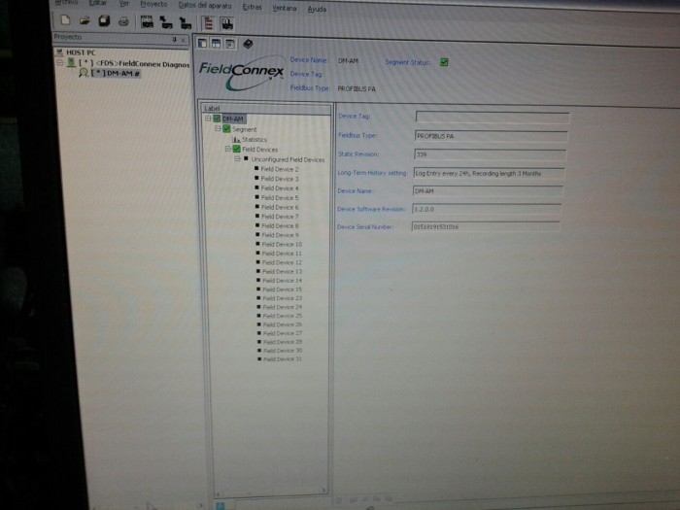Select the DM-AM # project tree item
The image size is (680, 510).
click(116, 73)
